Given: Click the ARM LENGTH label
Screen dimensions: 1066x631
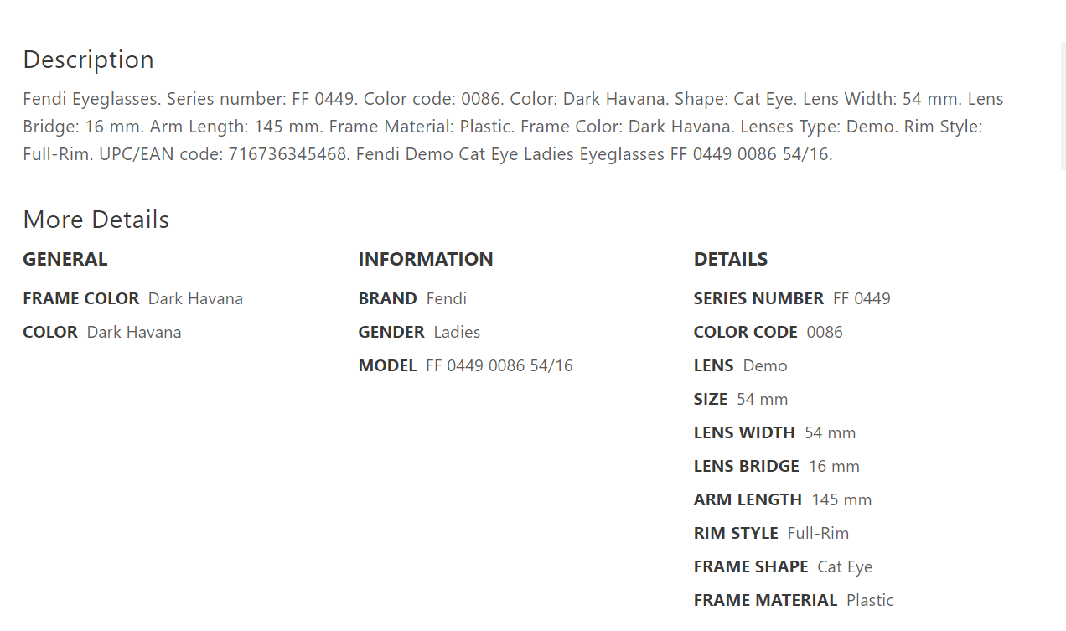Looking at the screenshot, I should coord(747,500).
